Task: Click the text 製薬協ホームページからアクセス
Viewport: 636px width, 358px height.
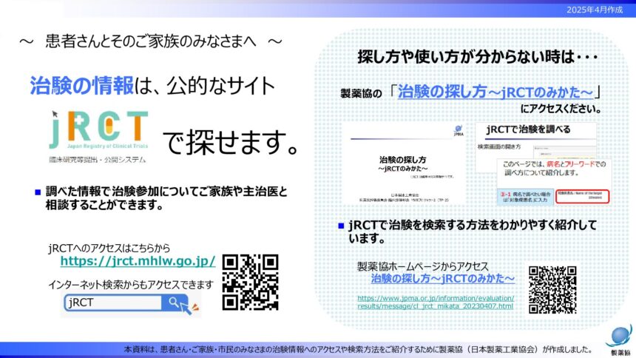Action: (x=423, y=266)
